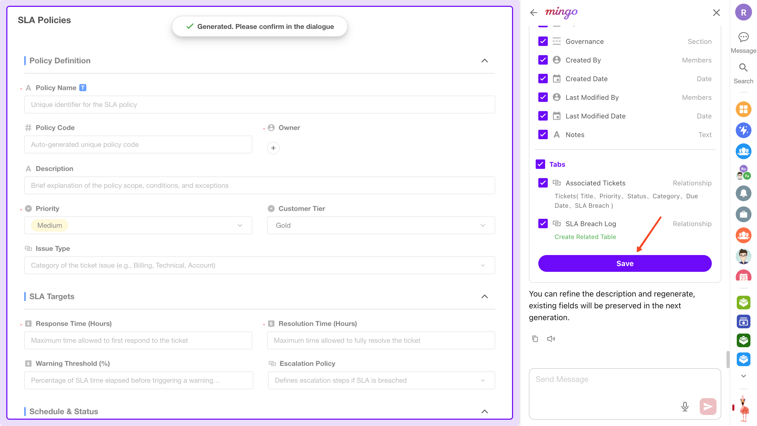Viewport: 757px width, 426px height.
Task: Click the Save button
Action: 625,263
